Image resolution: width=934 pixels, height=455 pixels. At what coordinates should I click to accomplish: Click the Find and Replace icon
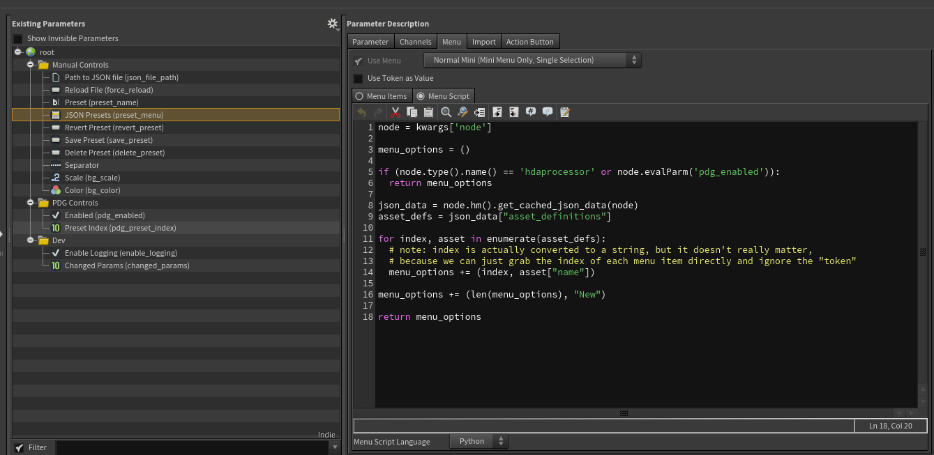pos(462,112)
